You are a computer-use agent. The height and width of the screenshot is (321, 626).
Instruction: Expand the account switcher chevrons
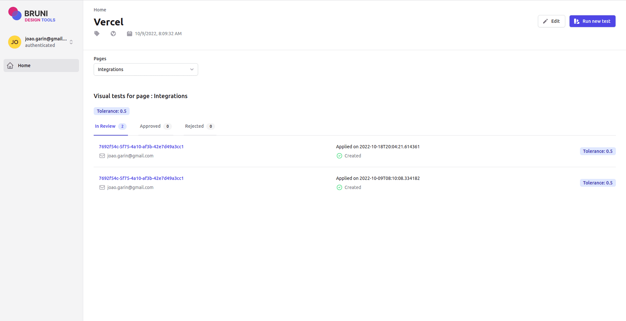[71, 42]
